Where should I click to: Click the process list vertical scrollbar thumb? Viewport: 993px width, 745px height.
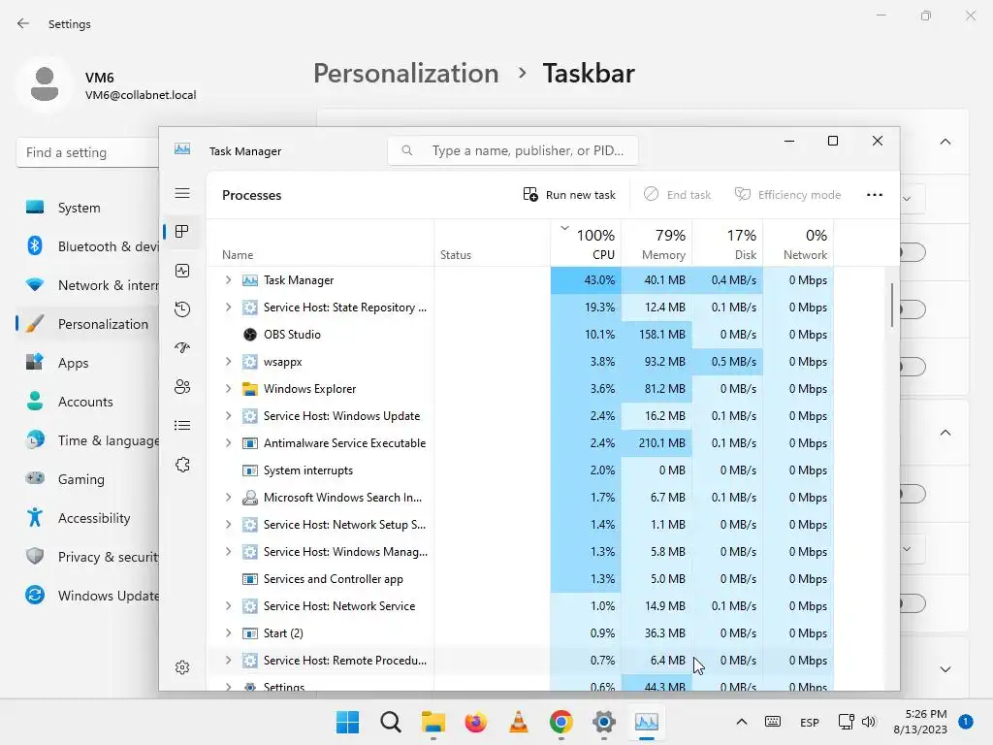coord(892,305)
